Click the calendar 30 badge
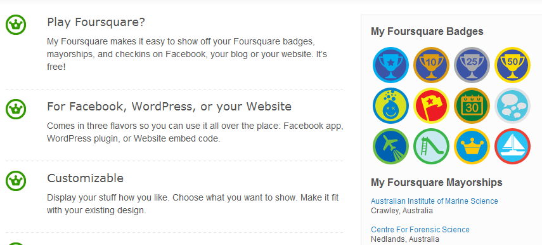 click(x=472, y=105)
